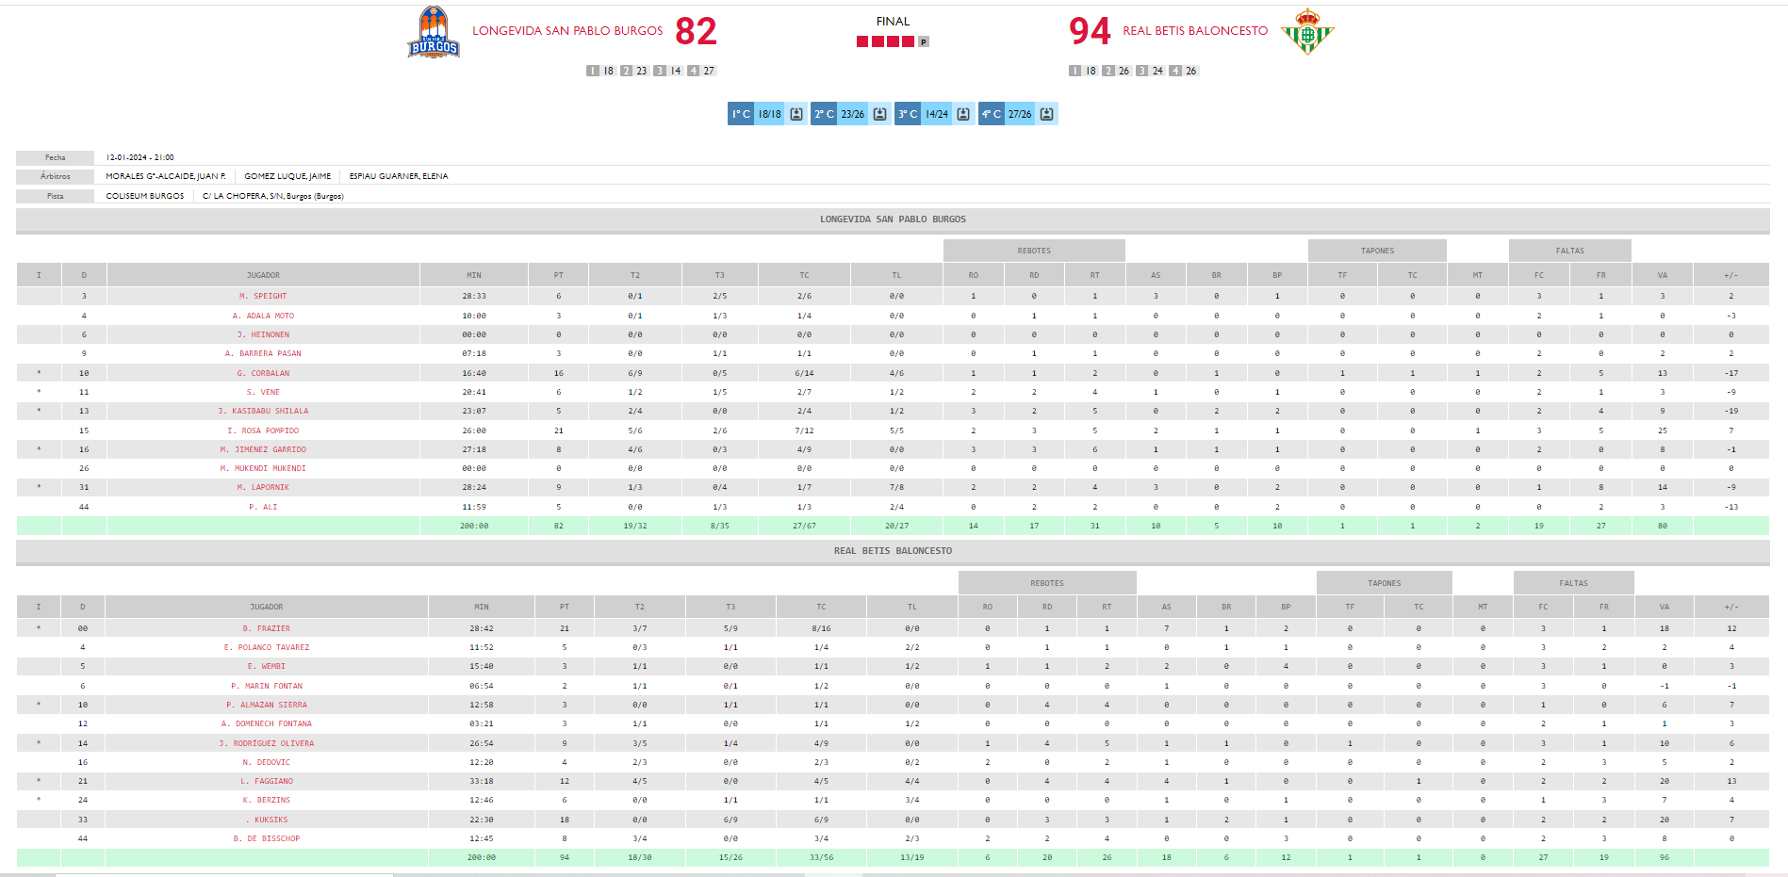Select the 3º C quarter tab
The width and height of the screenshot is (1788, 877).
[x=908, y=114]
